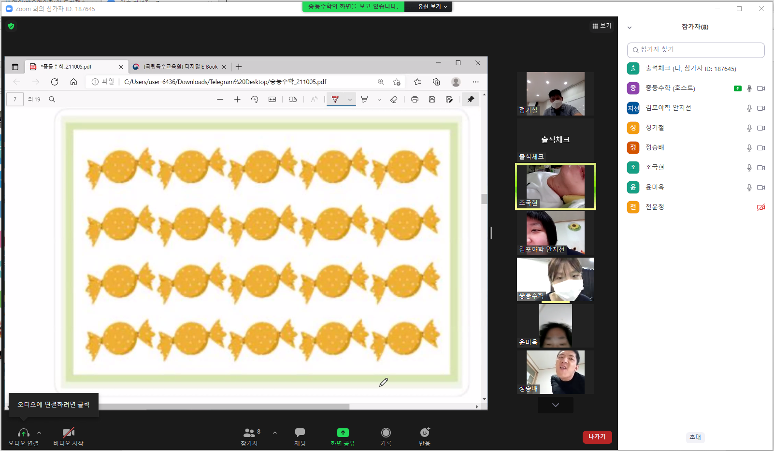Open browser settings ellipsis menu

coord(476,82)
